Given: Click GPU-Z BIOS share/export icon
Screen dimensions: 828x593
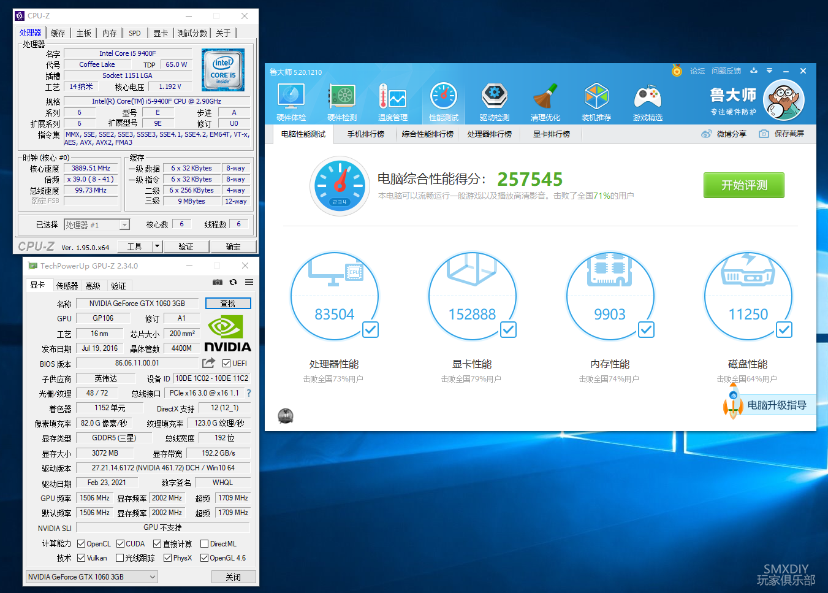Looking at the screenshot, I should [x=209, y=363].
